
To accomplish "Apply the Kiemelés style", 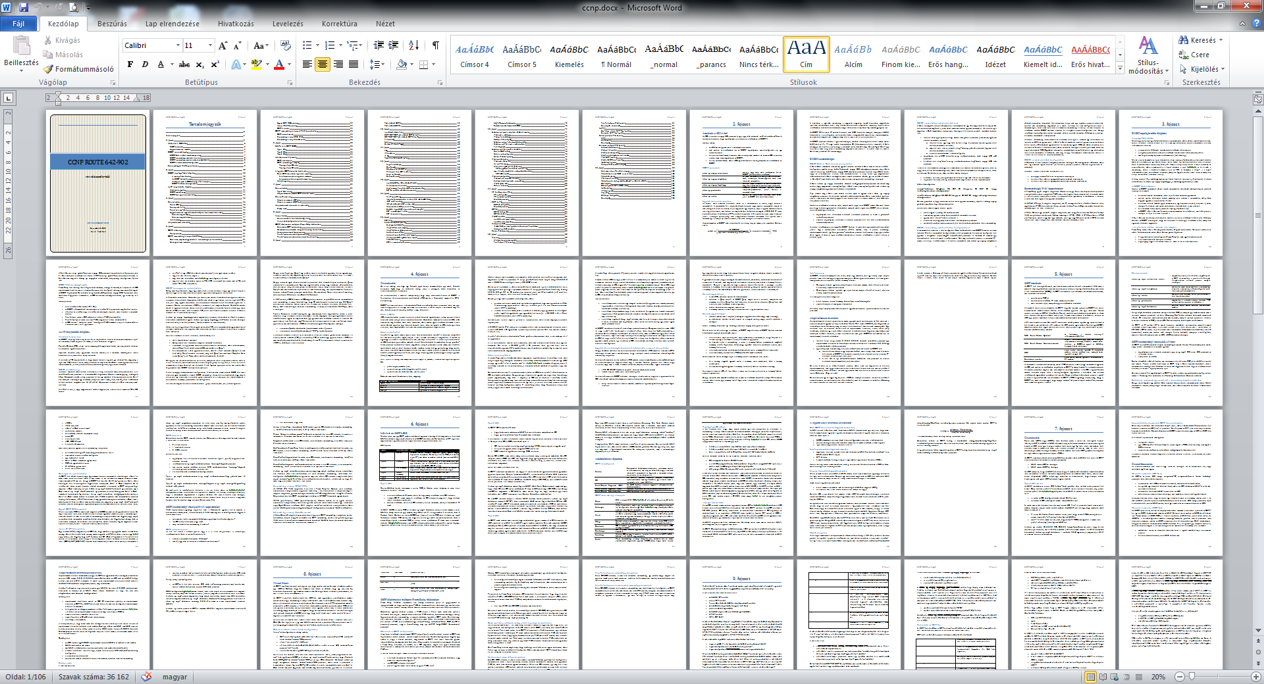I will (x=569, y=55).
